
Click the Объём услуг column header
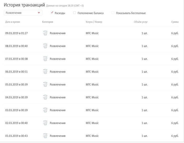pos(141,22)
